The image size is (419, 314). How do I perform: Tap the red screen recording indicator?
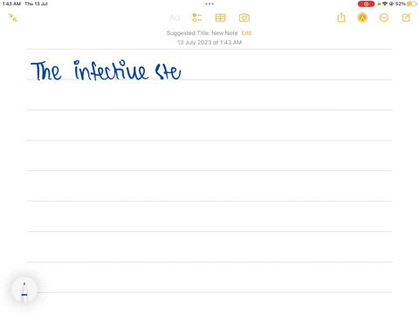[366, 3]
